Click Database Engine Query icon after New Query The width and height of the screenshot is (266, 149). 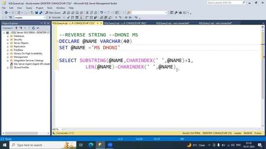point(64,13)
